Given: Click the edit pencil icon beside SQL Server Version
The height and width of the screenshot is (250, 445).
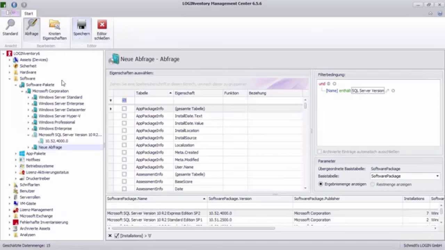Looking at the screenshot, I should [x=388, y=91].
